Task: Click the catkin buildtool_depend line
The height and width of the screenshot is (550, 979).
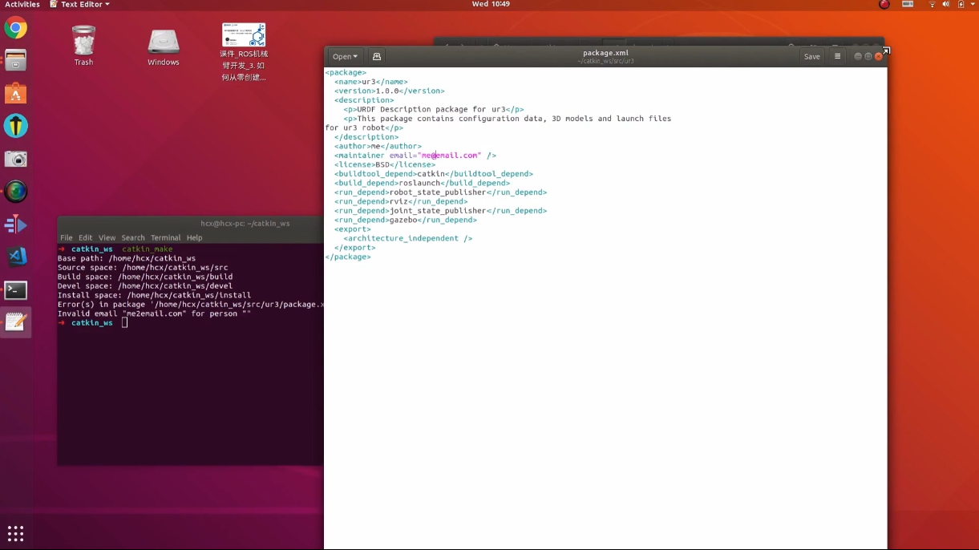Action: pos(434,174)
